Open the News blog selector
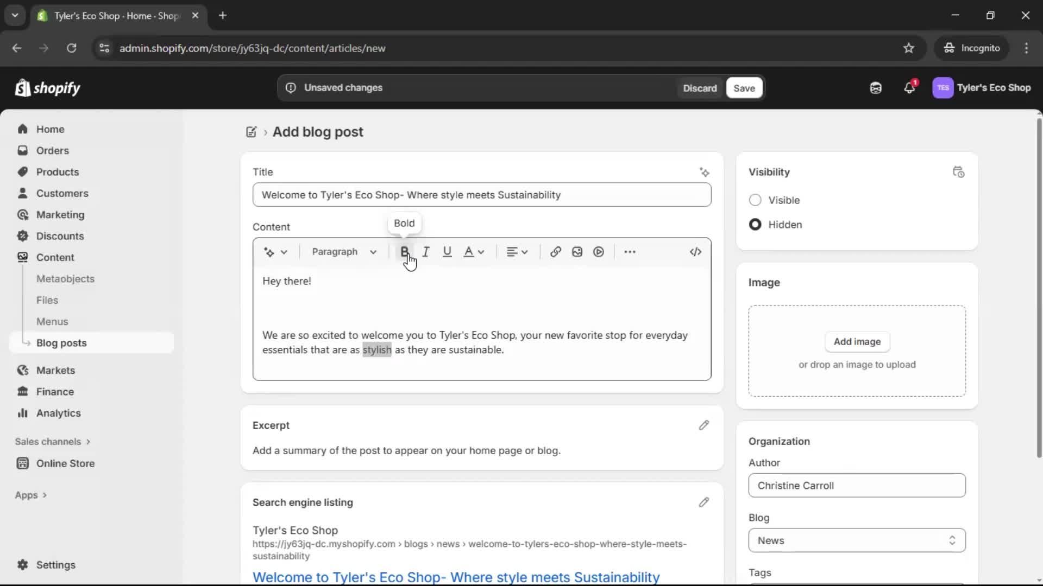Screen dimensions: 1043x586 coord(856,540)
